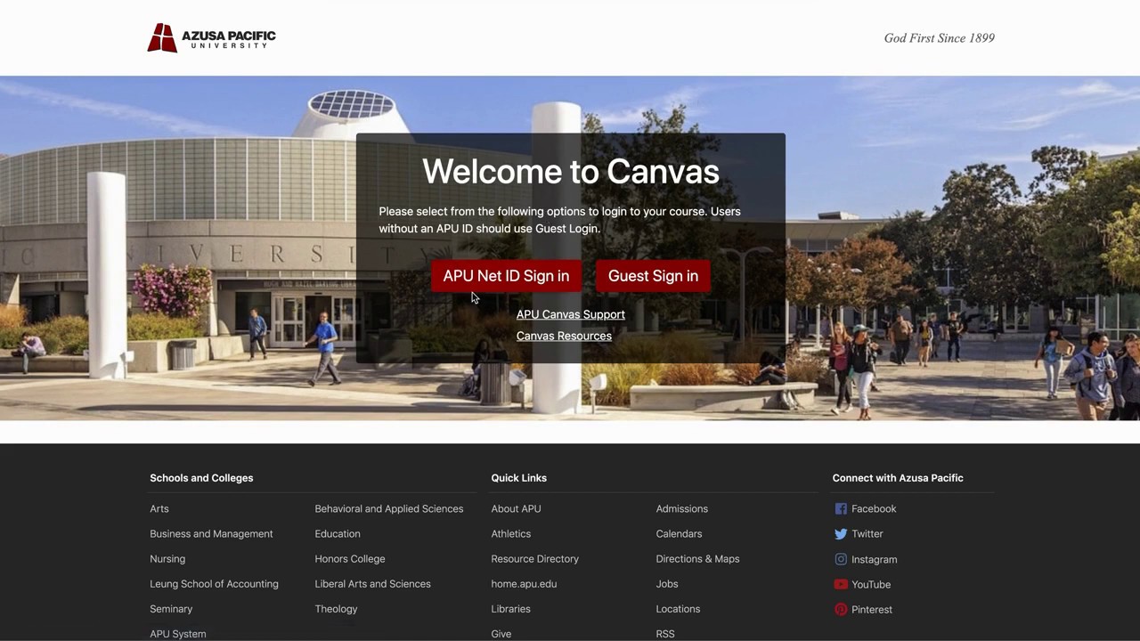Open the Admissions quick link
Image resolution: width=1140 pixels, height=641 pixels.
(682, 508)
